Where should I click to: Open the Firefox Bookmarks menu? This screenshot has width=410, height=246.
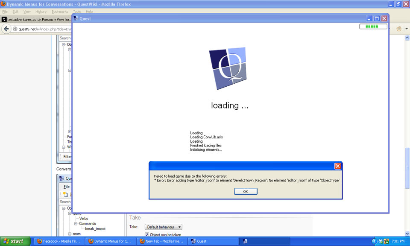pos(60,12)
